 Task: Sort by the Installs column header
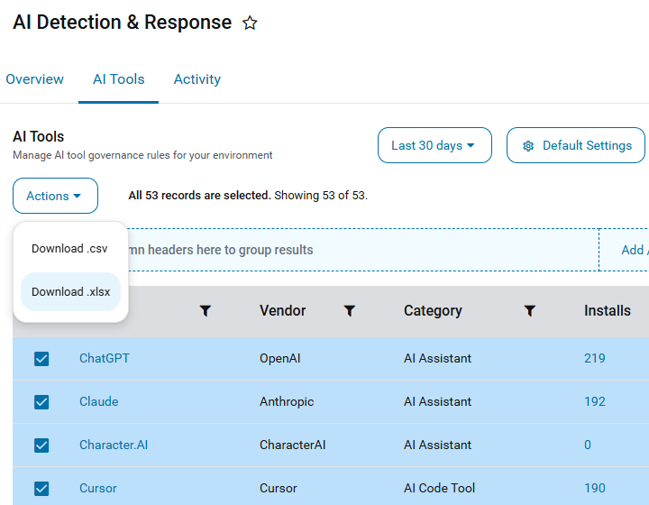pos(608,311)
